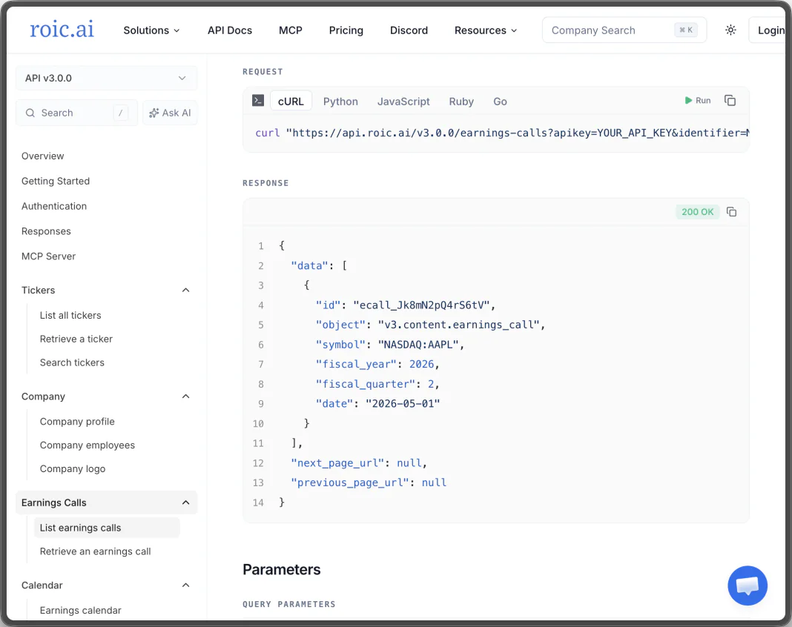792x627 pixels.
Task: Run the request with the play button
Action: point(698,101)
